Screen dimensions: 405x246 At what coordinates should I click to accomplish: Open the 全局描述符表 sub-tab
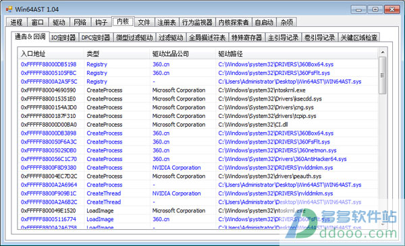[207, 38]
